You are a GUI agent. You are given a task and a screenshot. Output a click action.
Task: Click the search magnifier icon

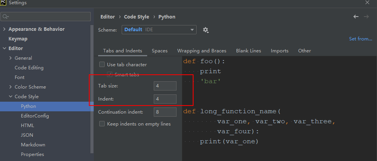5,17
